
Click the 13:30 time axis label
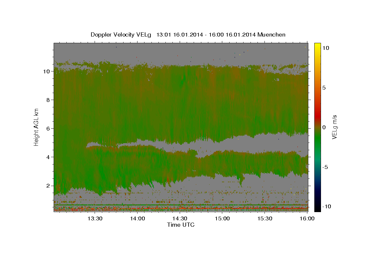coord(95,218)
